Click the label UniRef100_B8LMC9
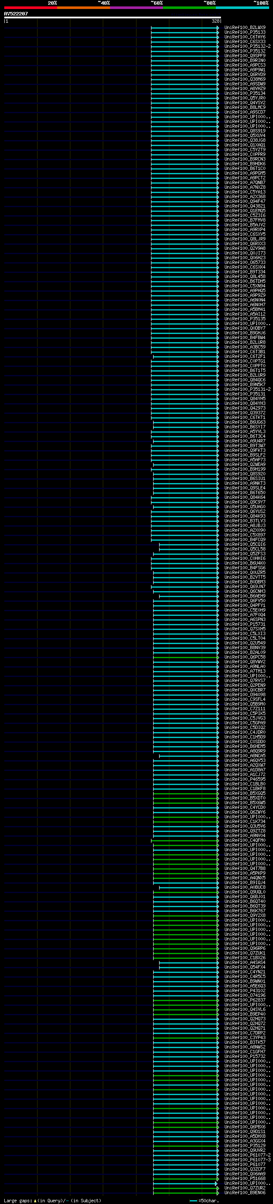The image size is (273, 1204). [x=244, y=108]
